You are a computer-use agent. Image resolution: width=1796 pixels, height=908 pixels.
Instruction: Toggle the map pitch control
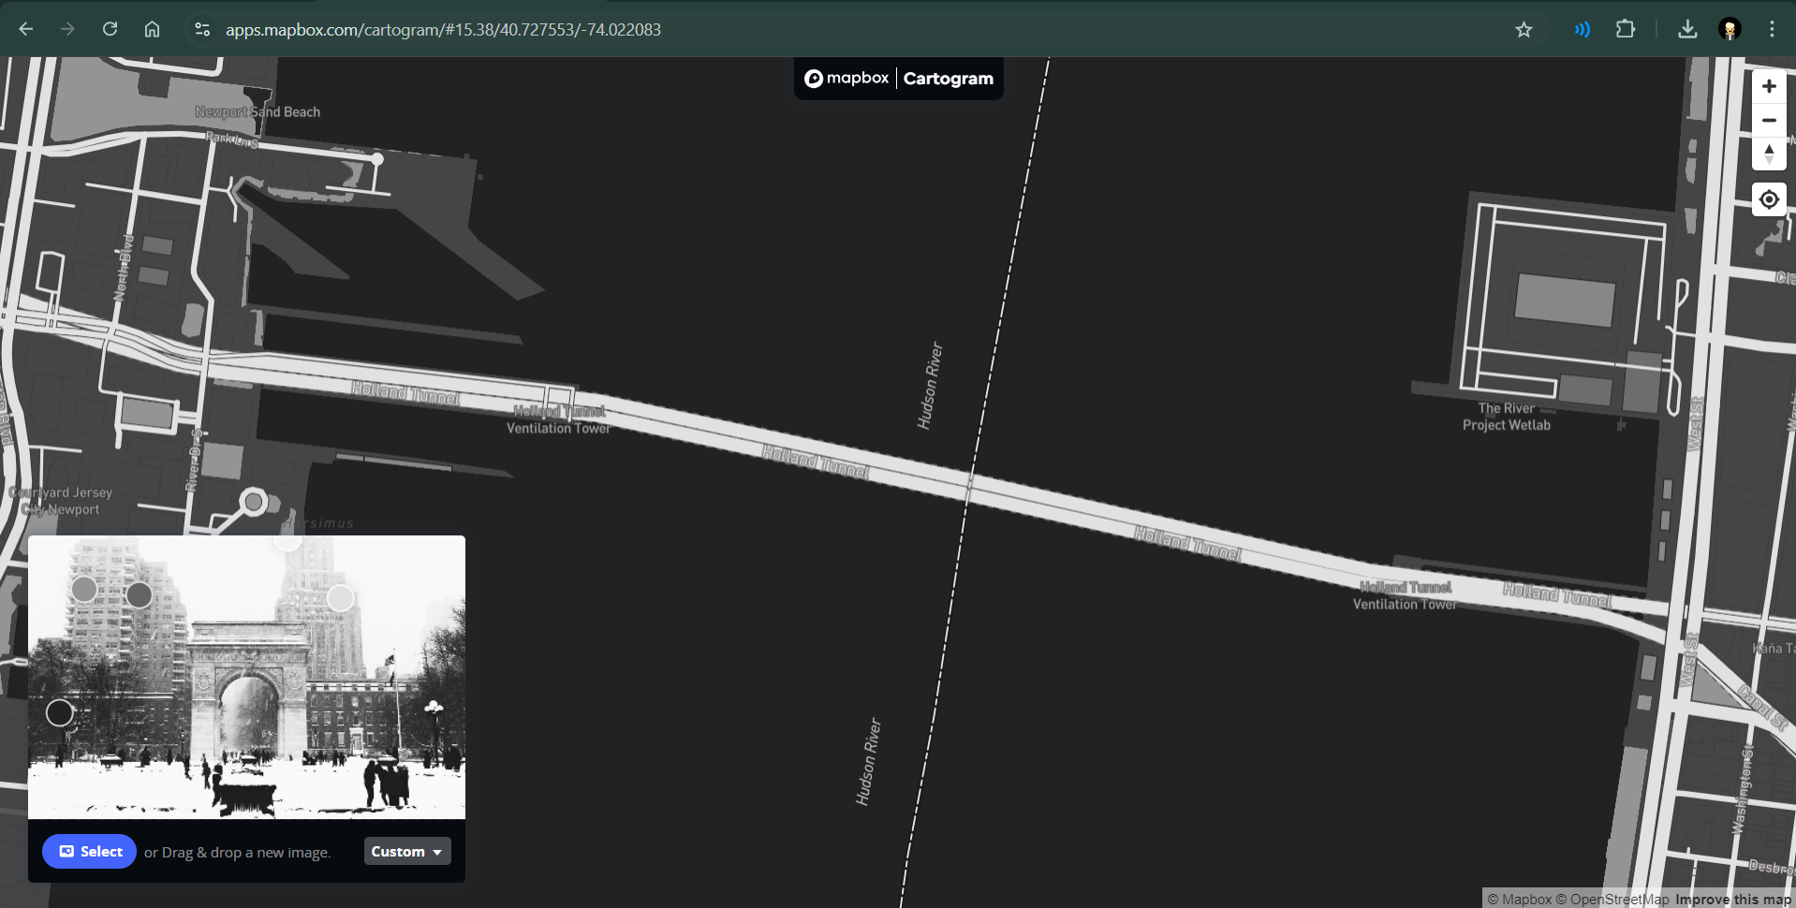point(1769,154)
